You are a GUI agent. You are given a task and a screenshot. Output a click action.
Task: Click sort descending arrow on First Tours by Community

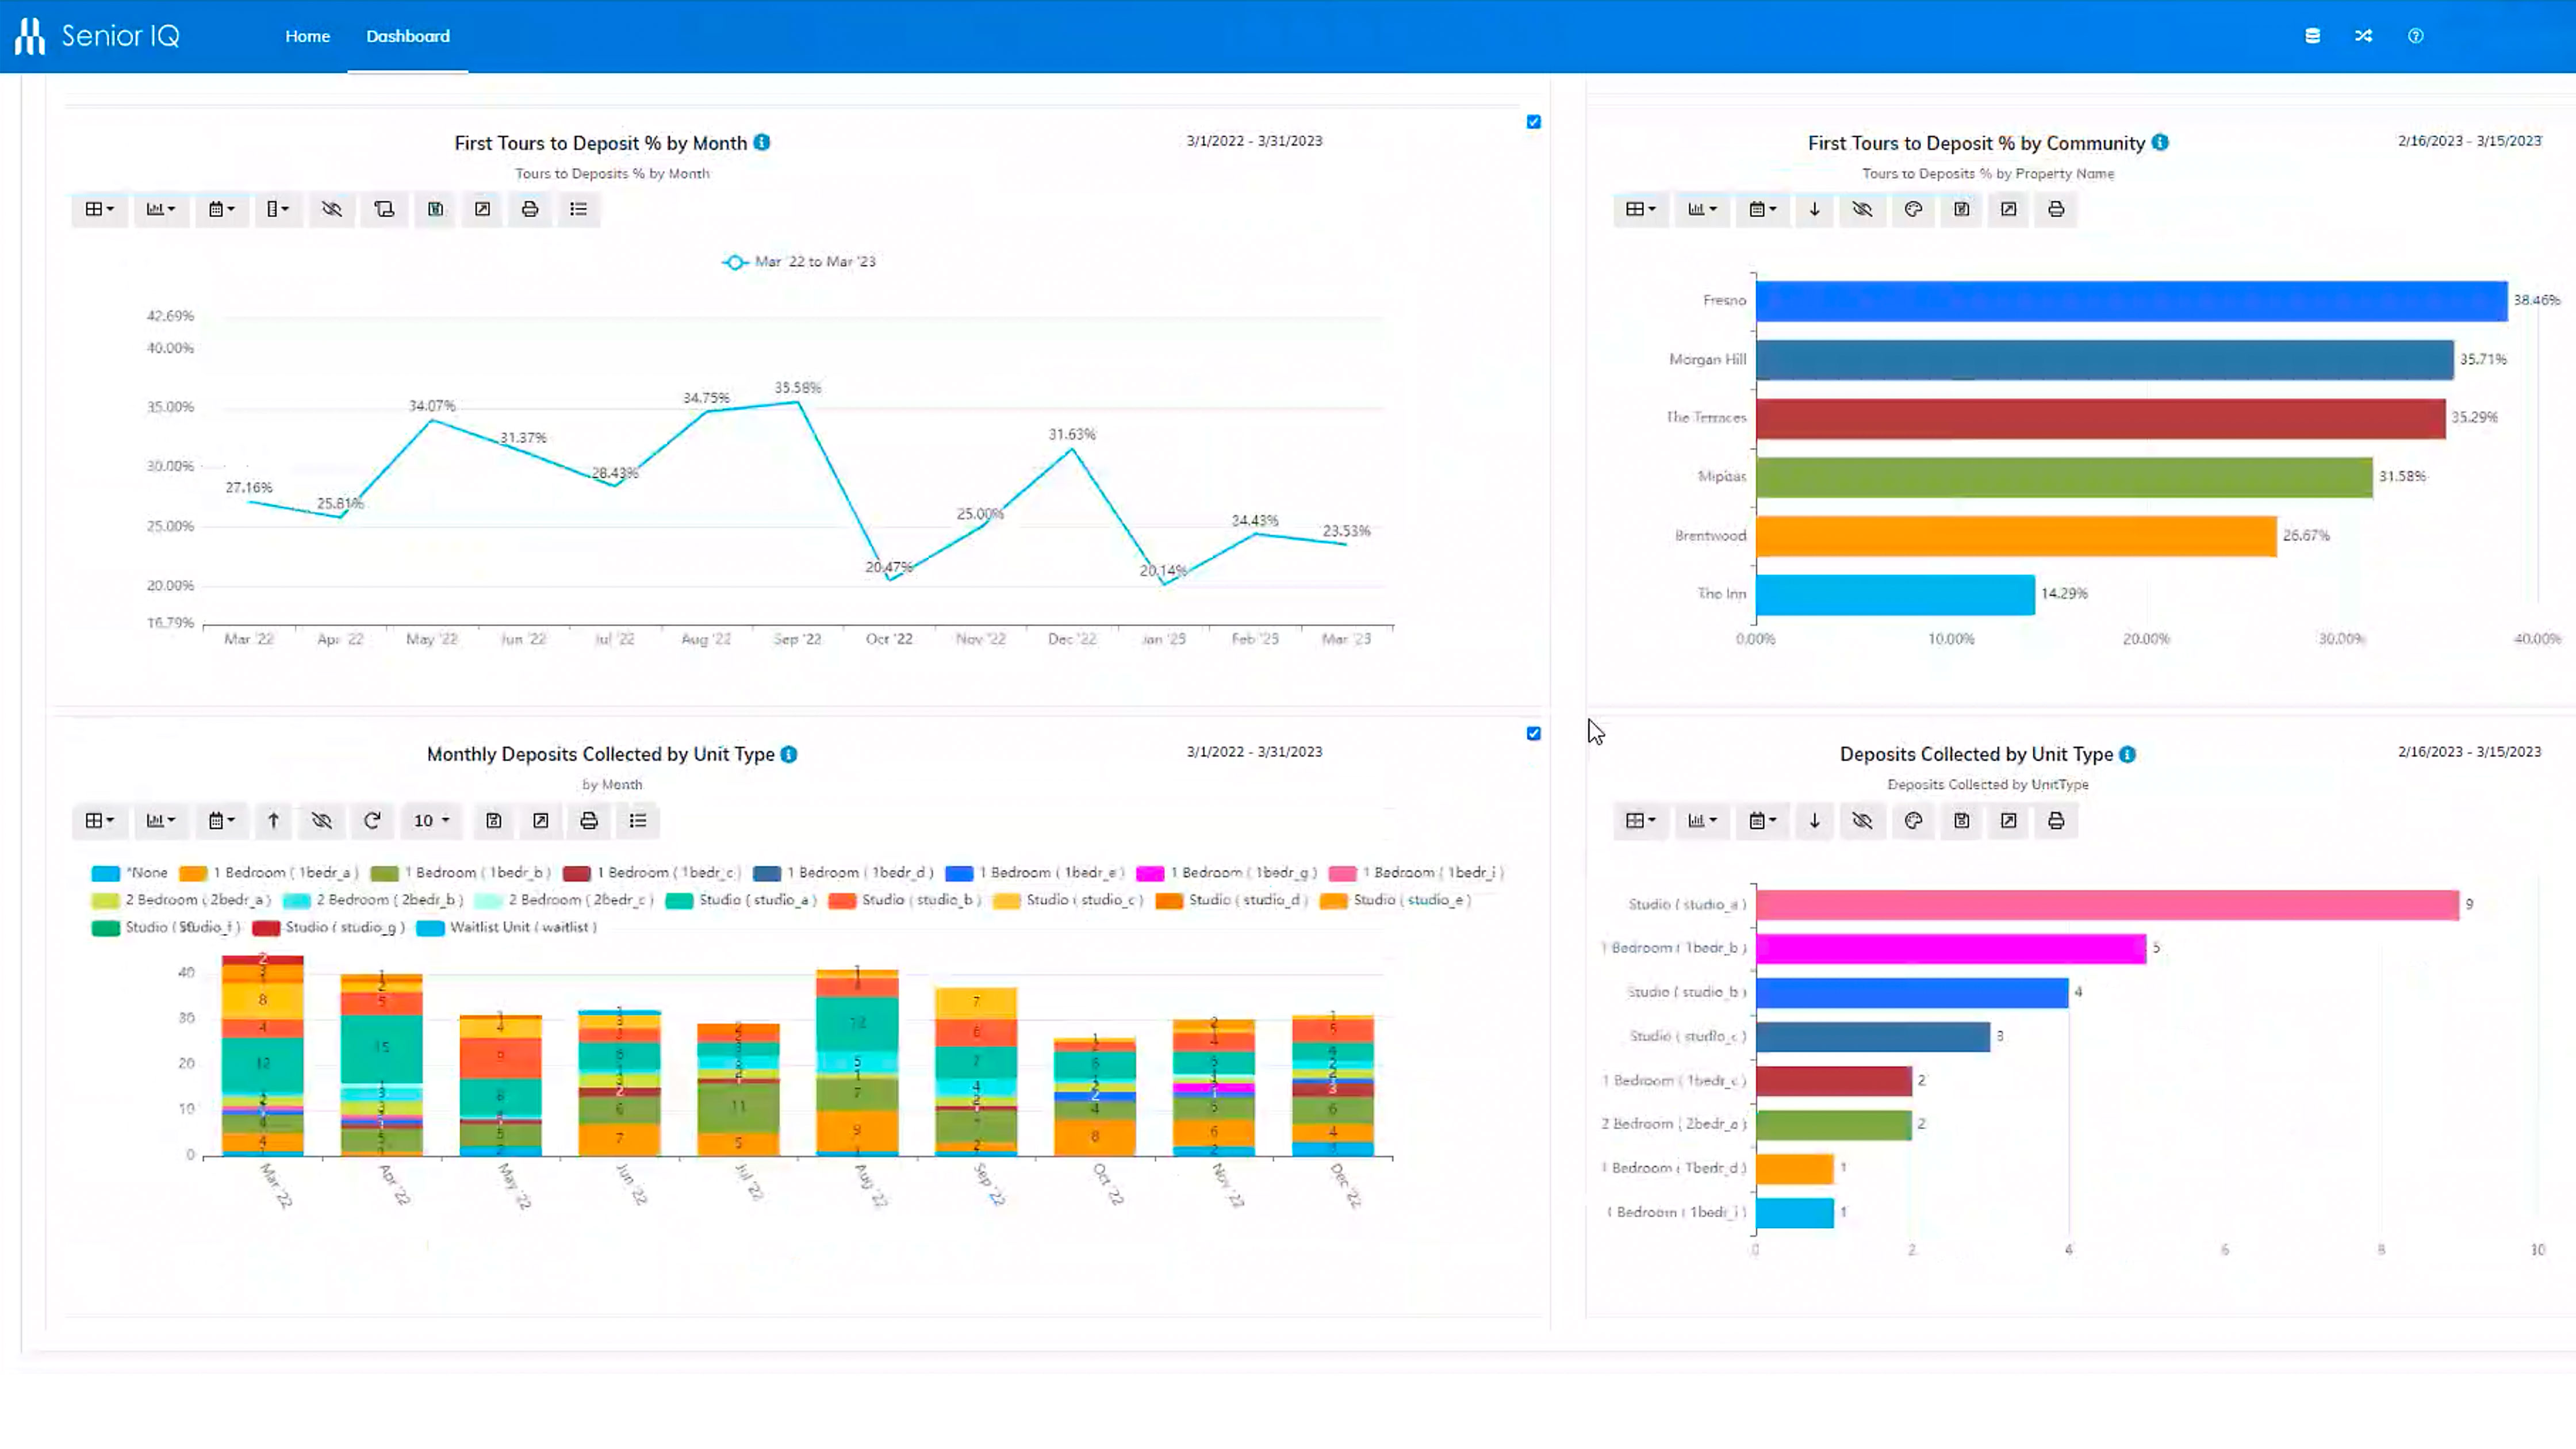click(1814, 209)
